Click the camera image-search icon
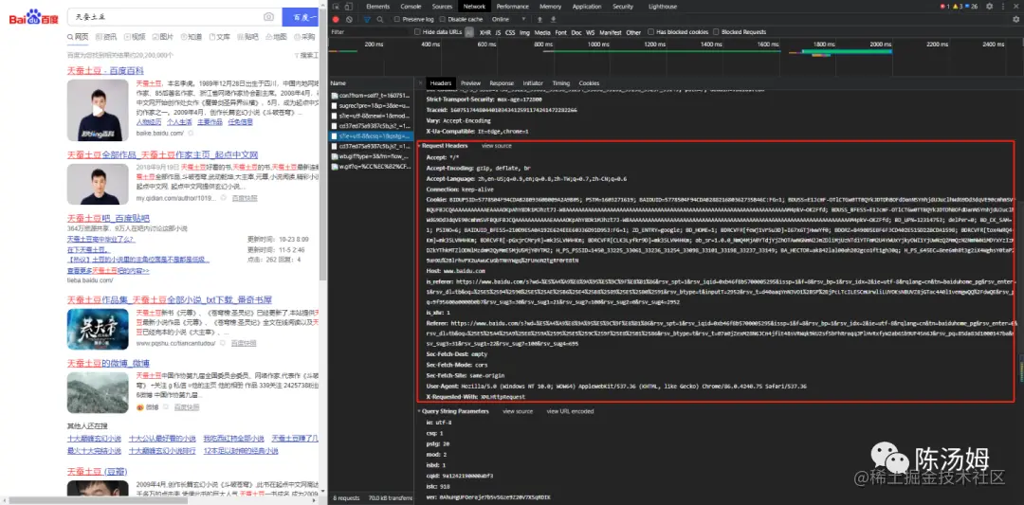1024x505 pixels. [x=268, y=17]
